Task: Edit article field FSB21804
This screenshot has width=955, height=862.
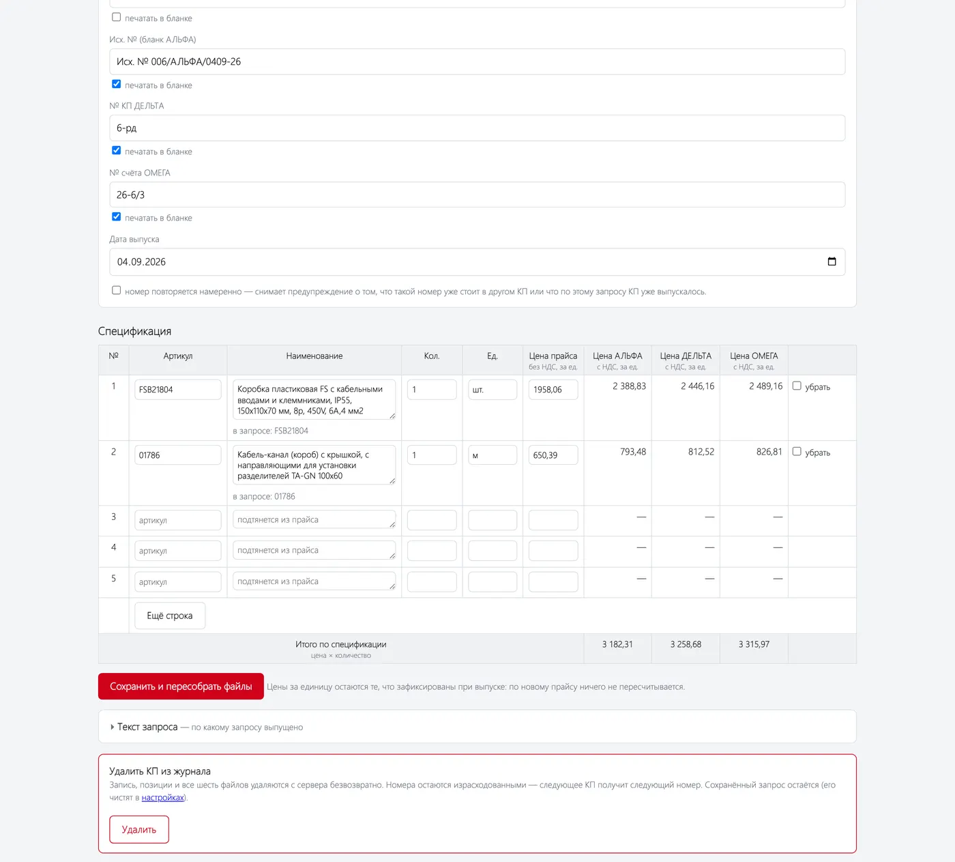Action: (178, 390)
